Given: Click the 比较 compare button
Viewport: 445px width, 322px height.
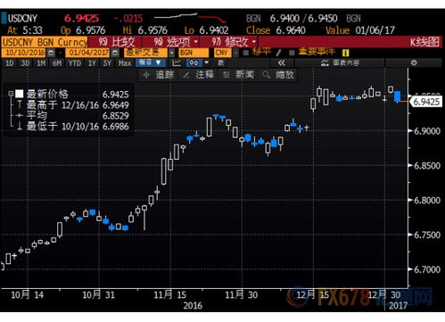Looking at the screenshot, I should pyautogui.click(x=117, y=42).
